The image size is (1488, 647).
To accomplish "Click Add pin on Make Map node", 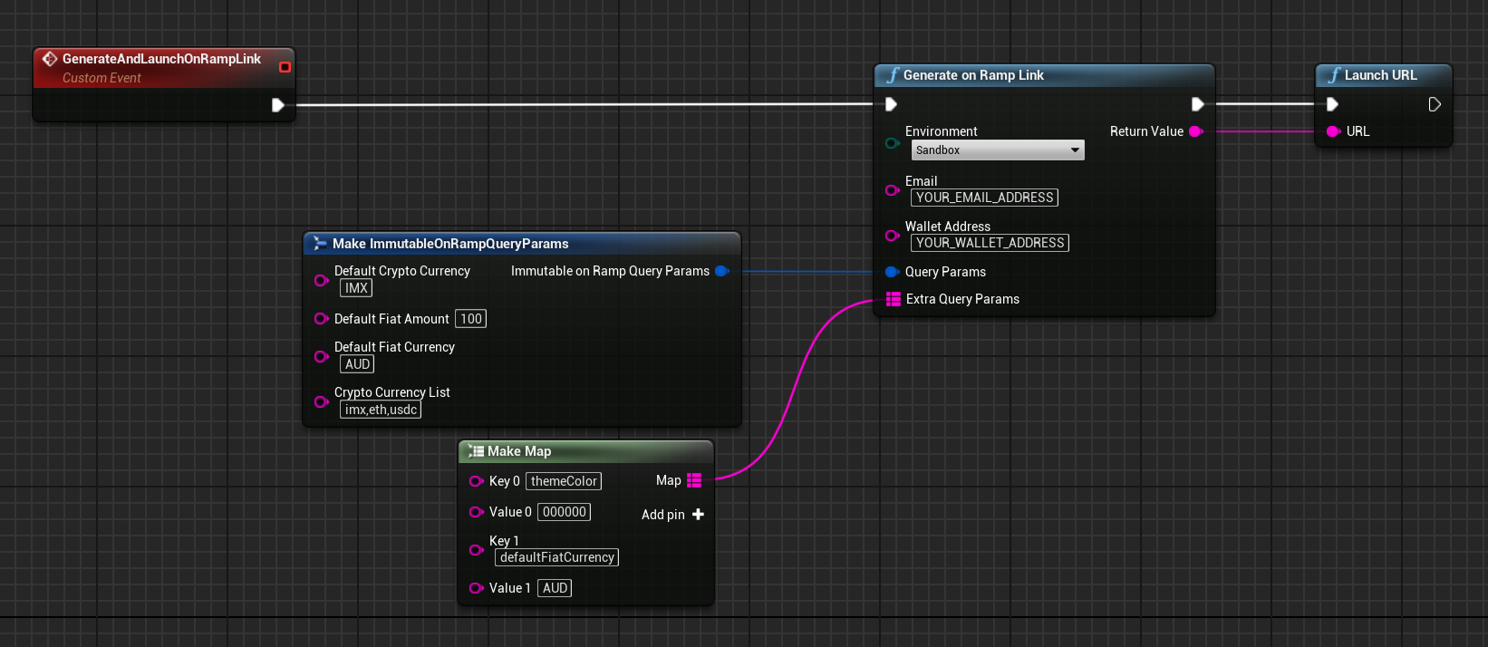I will tap(672, 515).
